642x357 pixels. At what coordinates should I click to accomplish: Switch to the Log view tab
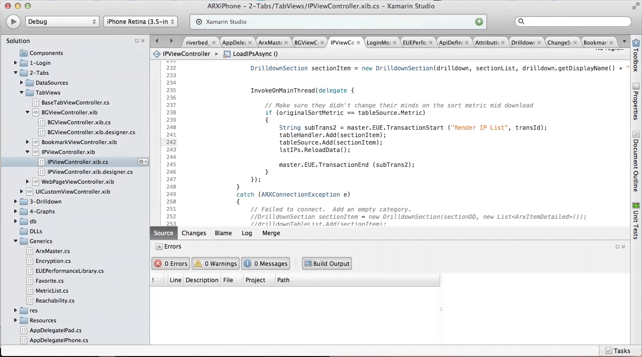click(247, 233)
